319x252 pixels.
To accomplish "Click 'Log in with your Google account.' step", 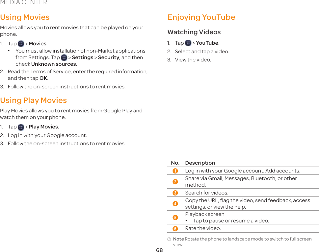I will (47, 135).
